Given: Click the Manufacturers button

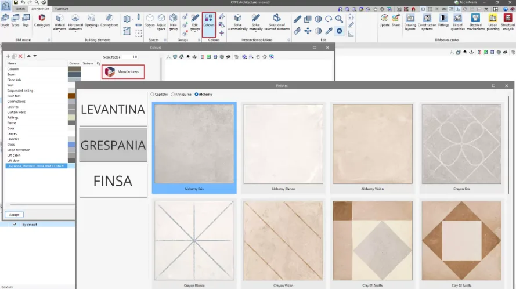Looking at the screenshot, I should point(123,72).
